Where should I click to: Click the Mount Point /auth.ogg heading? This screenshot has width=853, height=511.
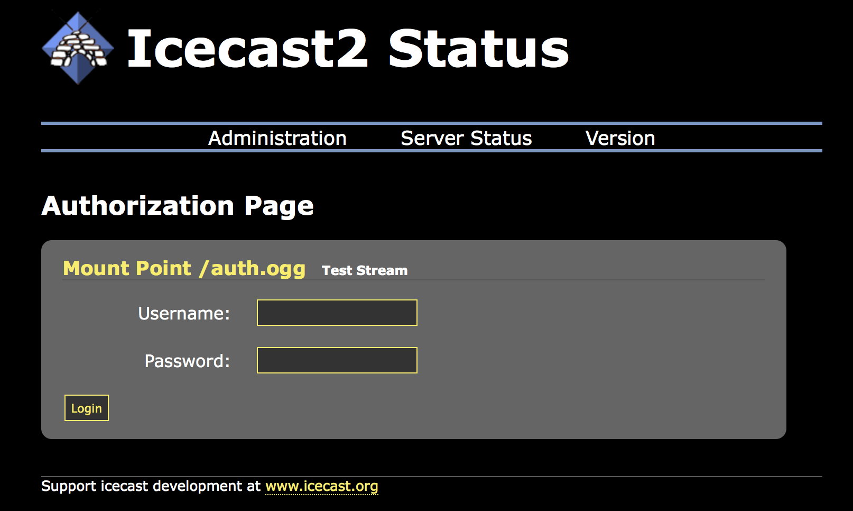183,268
